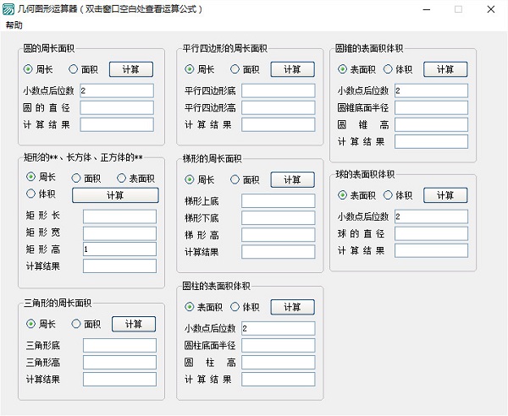The height and width of the screenshot is (416, 508).
Task: Open the 帮助 menu
Action: point(14,25)
